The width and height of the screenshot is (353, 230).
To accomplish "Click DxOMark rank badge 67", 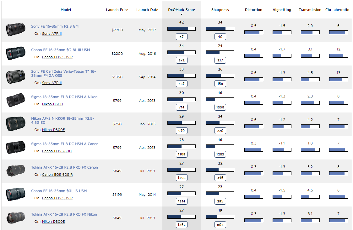I will click(182, 37).
